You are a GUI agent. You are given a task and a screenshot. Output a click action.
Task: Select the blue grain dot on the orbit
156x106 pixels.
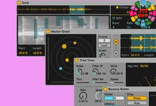click(60, 68)
